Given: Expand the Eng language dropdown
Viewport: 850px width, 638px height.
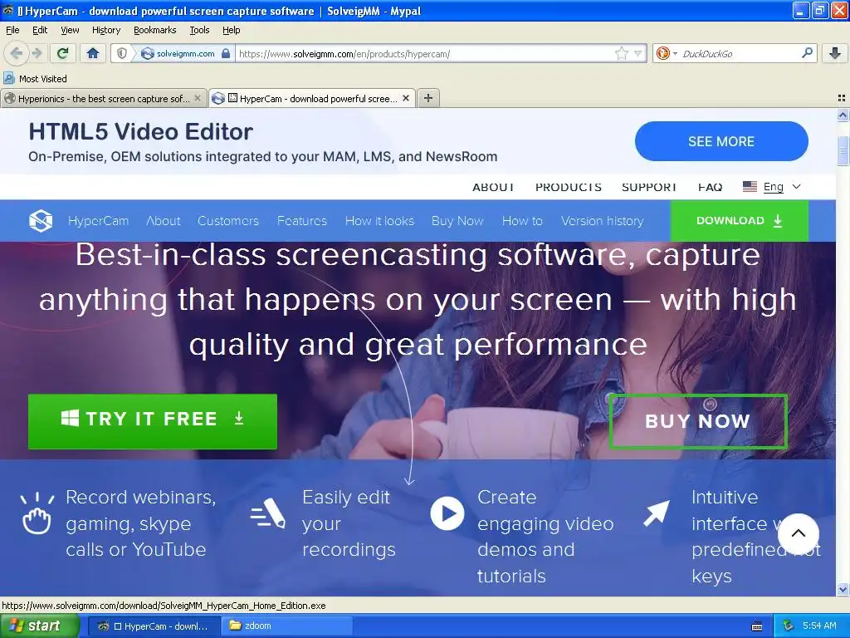Looking at the screenshot, I should click(782, 187).
